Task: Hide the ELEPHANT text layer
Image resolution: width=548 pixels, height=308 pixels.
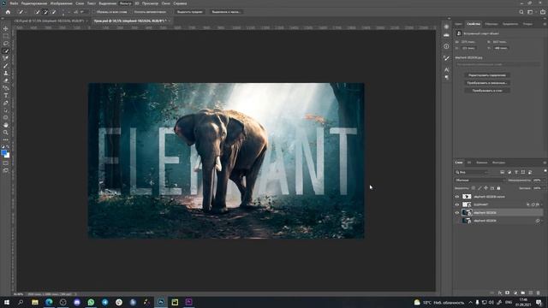Action: [x=457, y=204]
